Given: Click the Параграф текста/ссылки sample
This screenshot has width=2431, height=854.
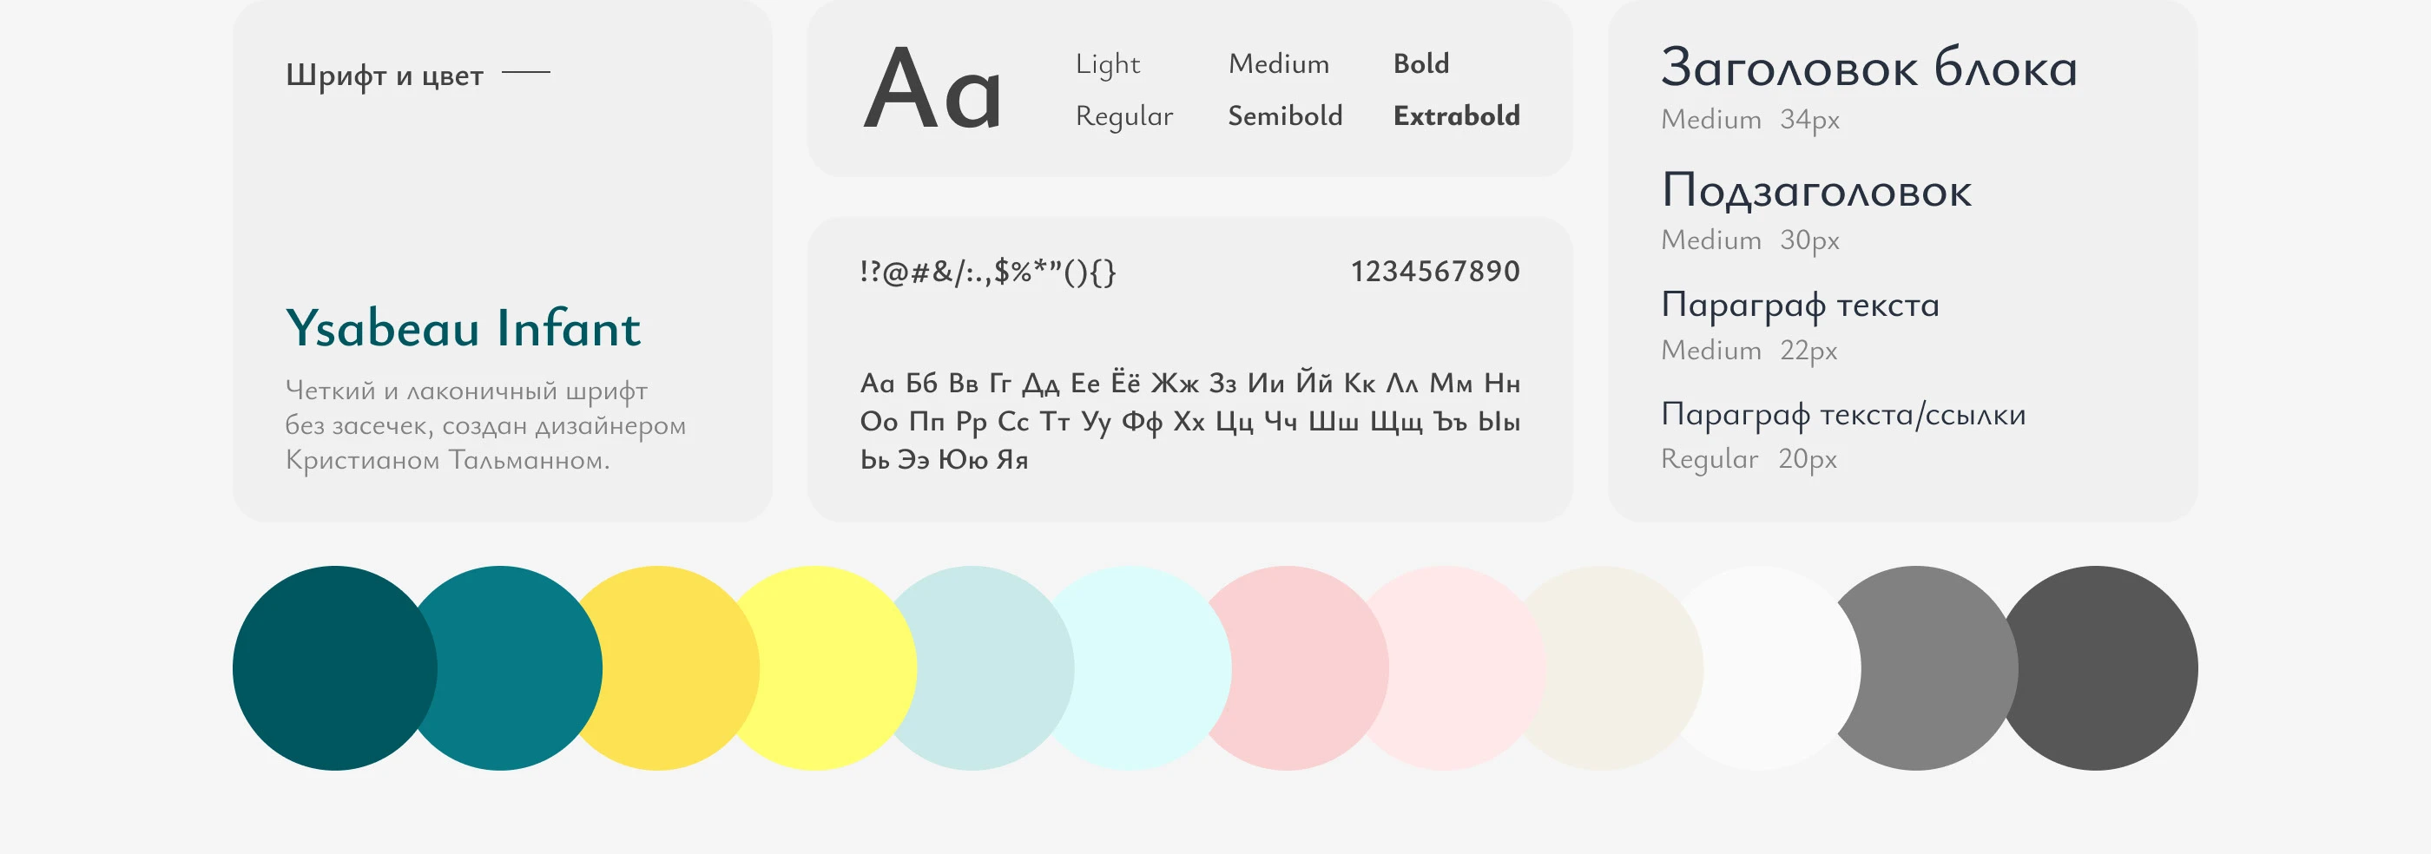Looking at the screenshot, I should click(1843, 414).
